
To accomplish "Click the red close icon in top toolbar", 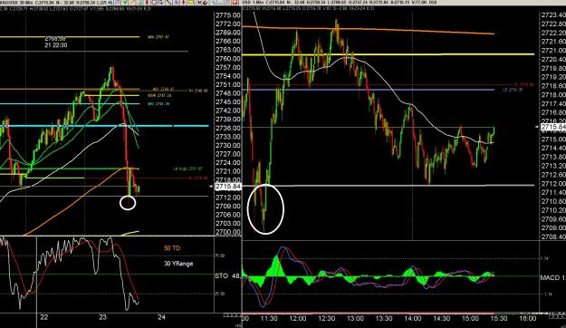I will (235, 2).
